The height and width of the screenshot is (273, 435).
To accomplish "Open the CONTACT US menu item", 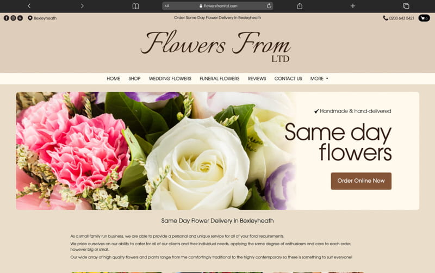I will pyautogui.click(x=288, y=78).
